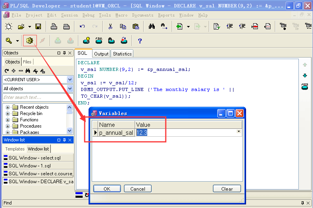
Task: Click the p_annual_sal value field
Action: pos(189,133)
